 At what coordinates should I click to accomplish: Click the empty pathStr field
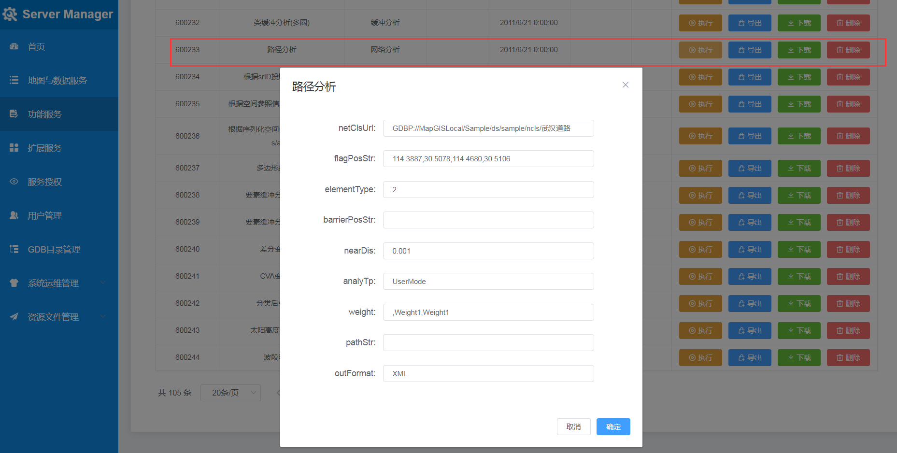pyautogui.click(x=488, y=343)
